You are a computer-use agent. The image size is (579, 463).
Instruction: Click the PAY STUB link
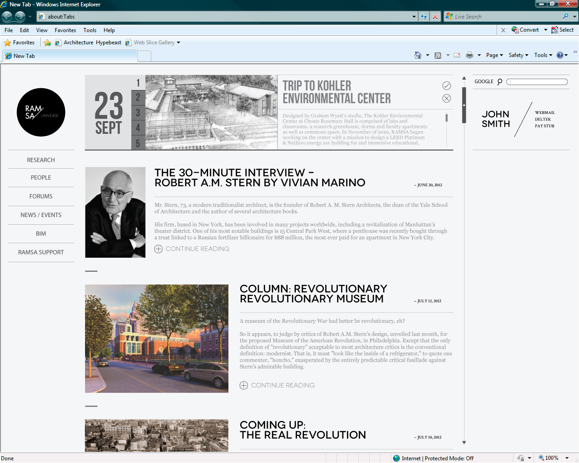click(x=544, y=126)
